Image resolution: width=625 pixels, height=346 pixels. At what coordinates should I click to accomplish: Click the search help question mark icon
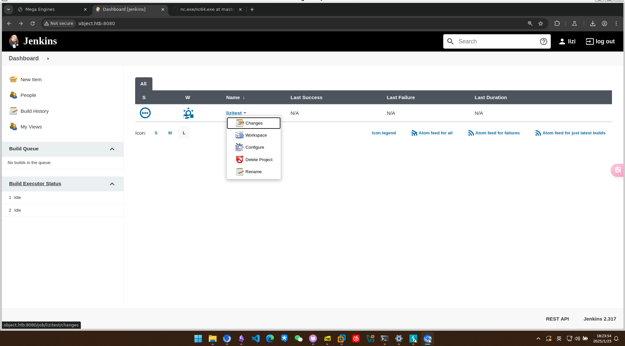tap(543, 41)
